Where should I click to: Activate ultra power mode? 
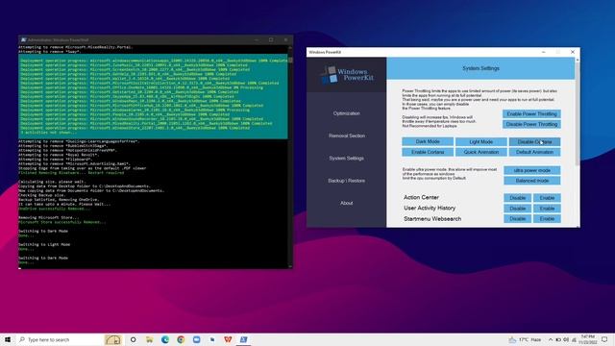point(531,171)
